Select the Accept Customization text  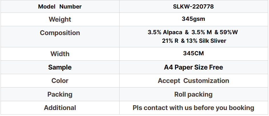click(193, 81)
